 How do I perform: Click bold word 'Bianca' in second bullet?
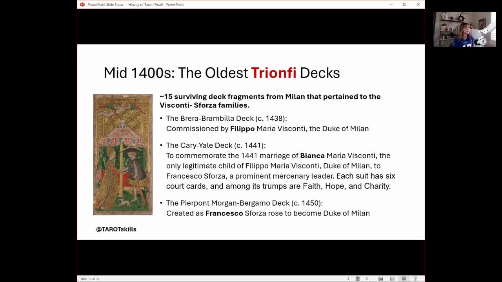pyautogui.click(x=312, y=155)
